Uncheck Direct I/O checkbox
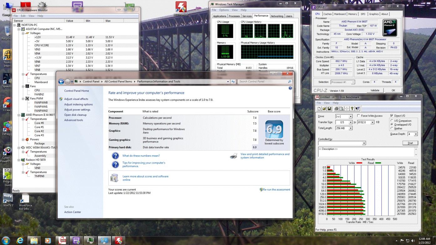 click(392, 116)
